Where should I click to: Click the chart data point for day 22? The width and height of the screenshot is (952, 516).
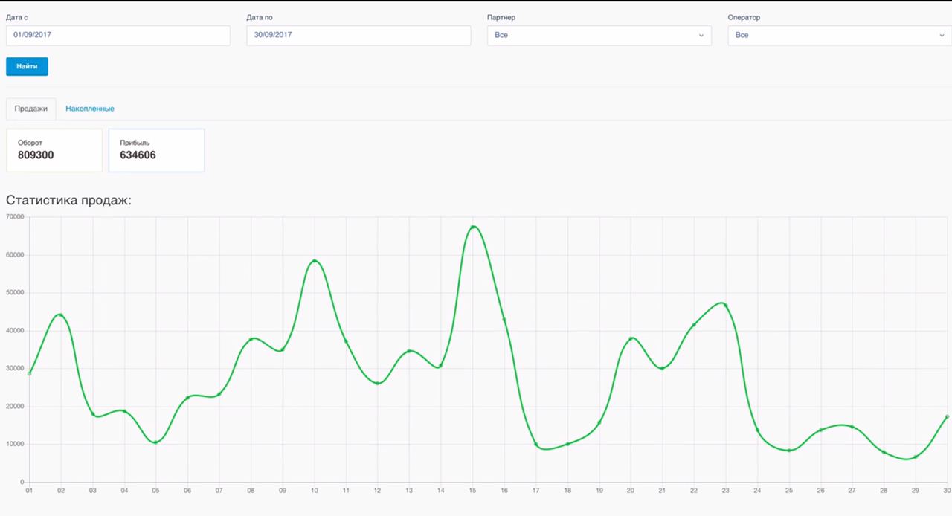pyautogui.click(x=694, y=325)
